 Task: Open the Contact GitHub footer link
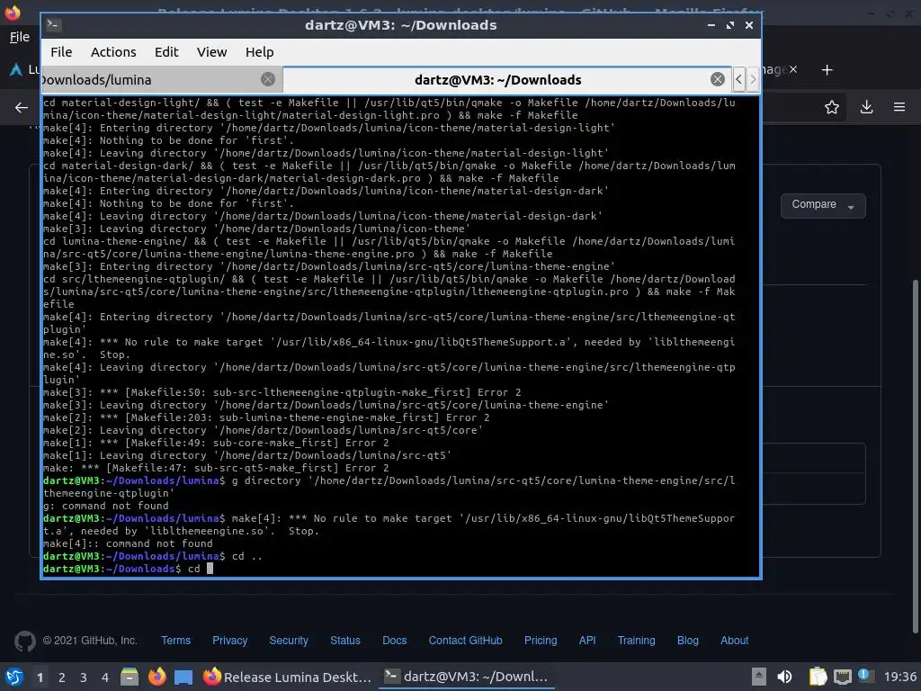coord(465,641)
